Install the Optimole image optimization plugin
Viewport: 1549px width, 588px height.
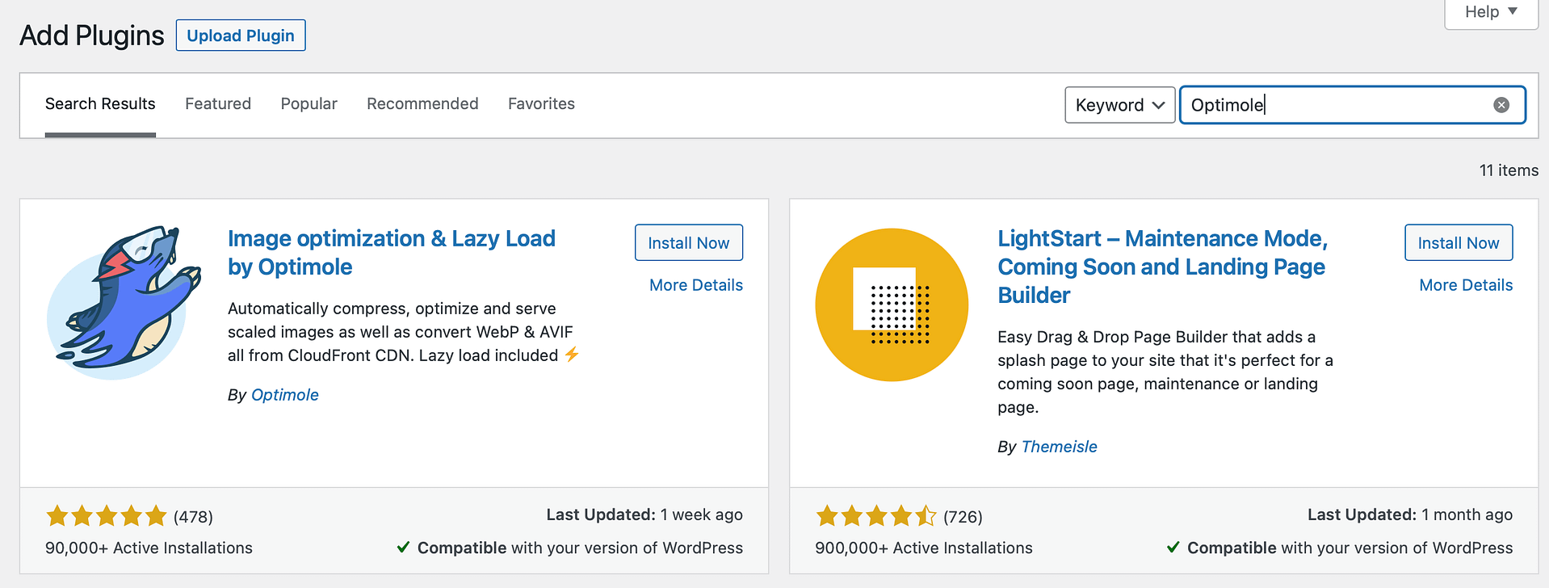(x=688, y=242)
